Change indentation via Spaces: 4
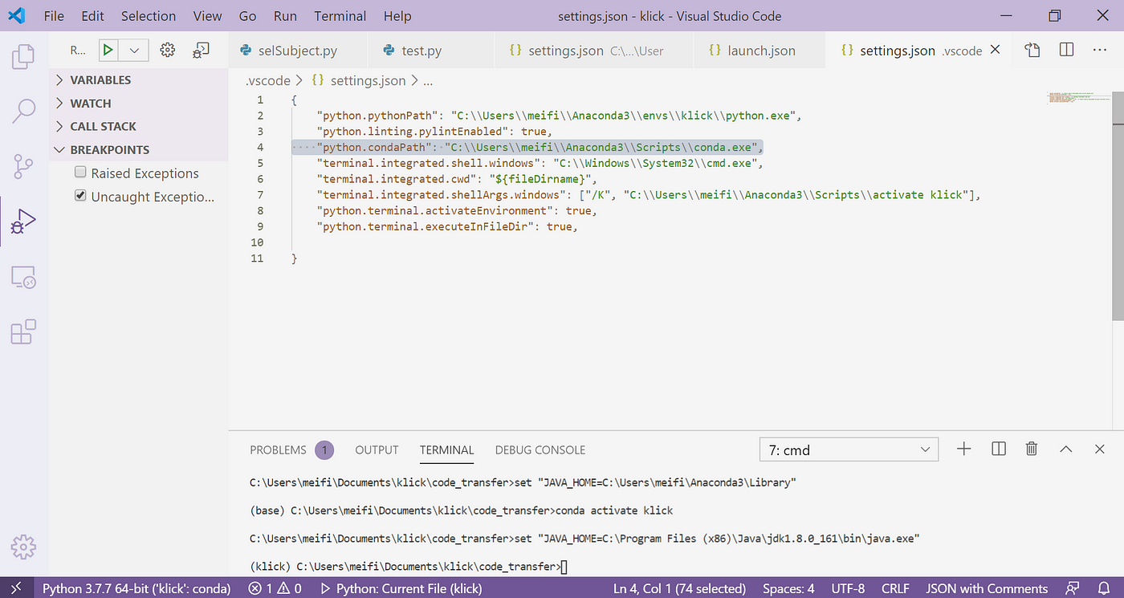 pyautogui.click(x=788, y=588)
